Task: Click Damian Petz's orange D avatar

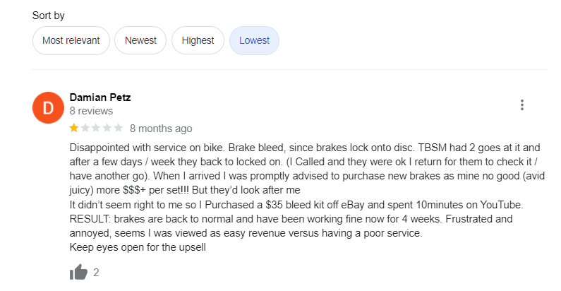Action: pyautogui.click(x=47, y=108)
